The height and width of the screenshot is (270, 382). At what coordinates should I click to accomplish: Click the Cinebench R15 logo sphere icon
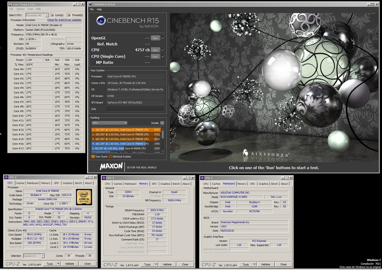click(x=101, y=21)
